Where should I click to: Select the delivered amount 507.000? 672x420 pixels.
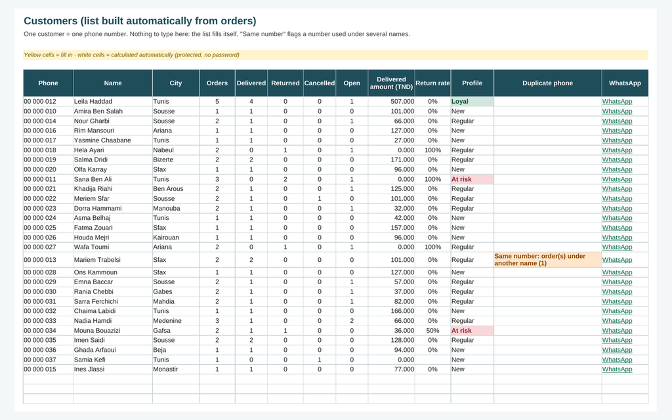point(391,102)
